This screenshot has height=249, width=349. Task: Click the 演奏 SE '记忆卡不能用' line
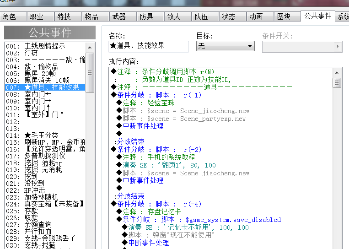click(x=185, y=227)
